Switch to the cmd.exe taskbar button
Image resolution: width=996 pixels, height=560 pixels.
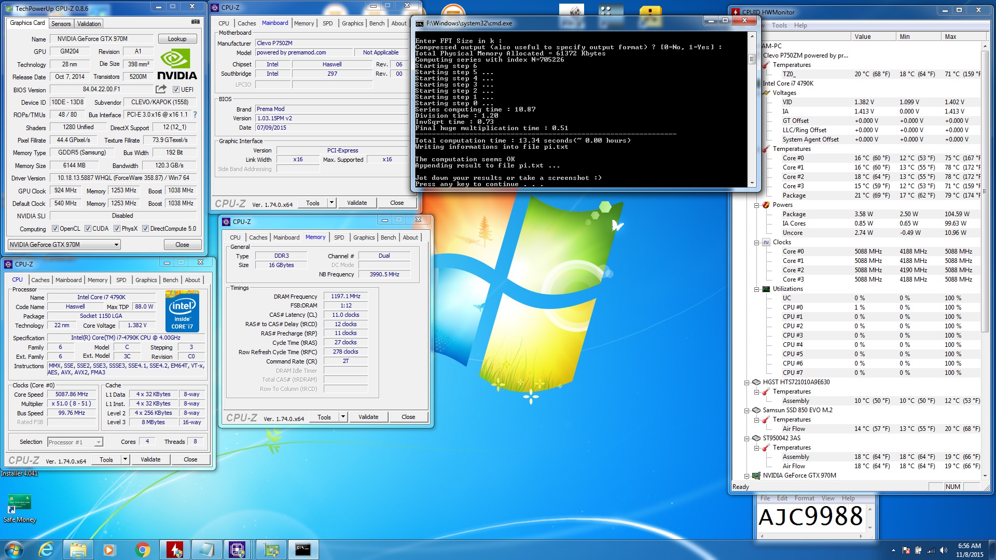coord(303,550)
